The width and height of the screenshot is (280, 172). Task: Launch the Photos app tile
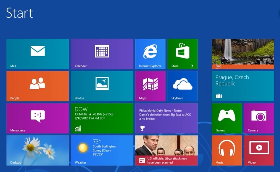pyautogui.click(x=102, y=86)
